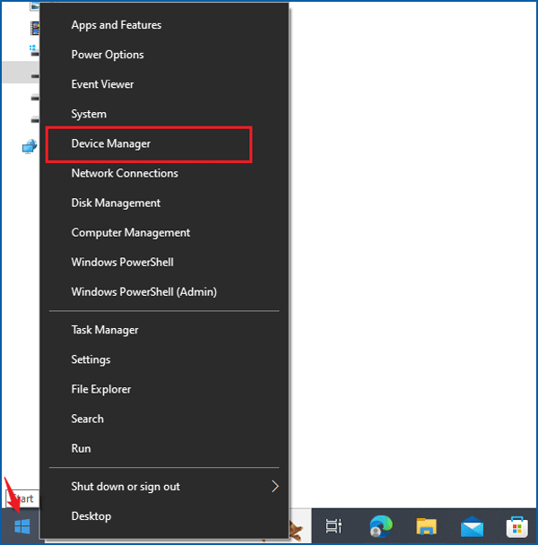Open File Explorer taskbar icon
538x545 pixels.
pos(427,526)
